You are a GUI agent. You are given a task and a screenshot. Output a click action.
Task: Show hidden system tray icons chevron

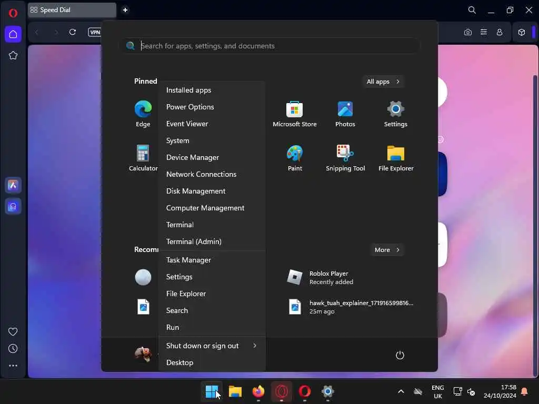click(401, 391)
